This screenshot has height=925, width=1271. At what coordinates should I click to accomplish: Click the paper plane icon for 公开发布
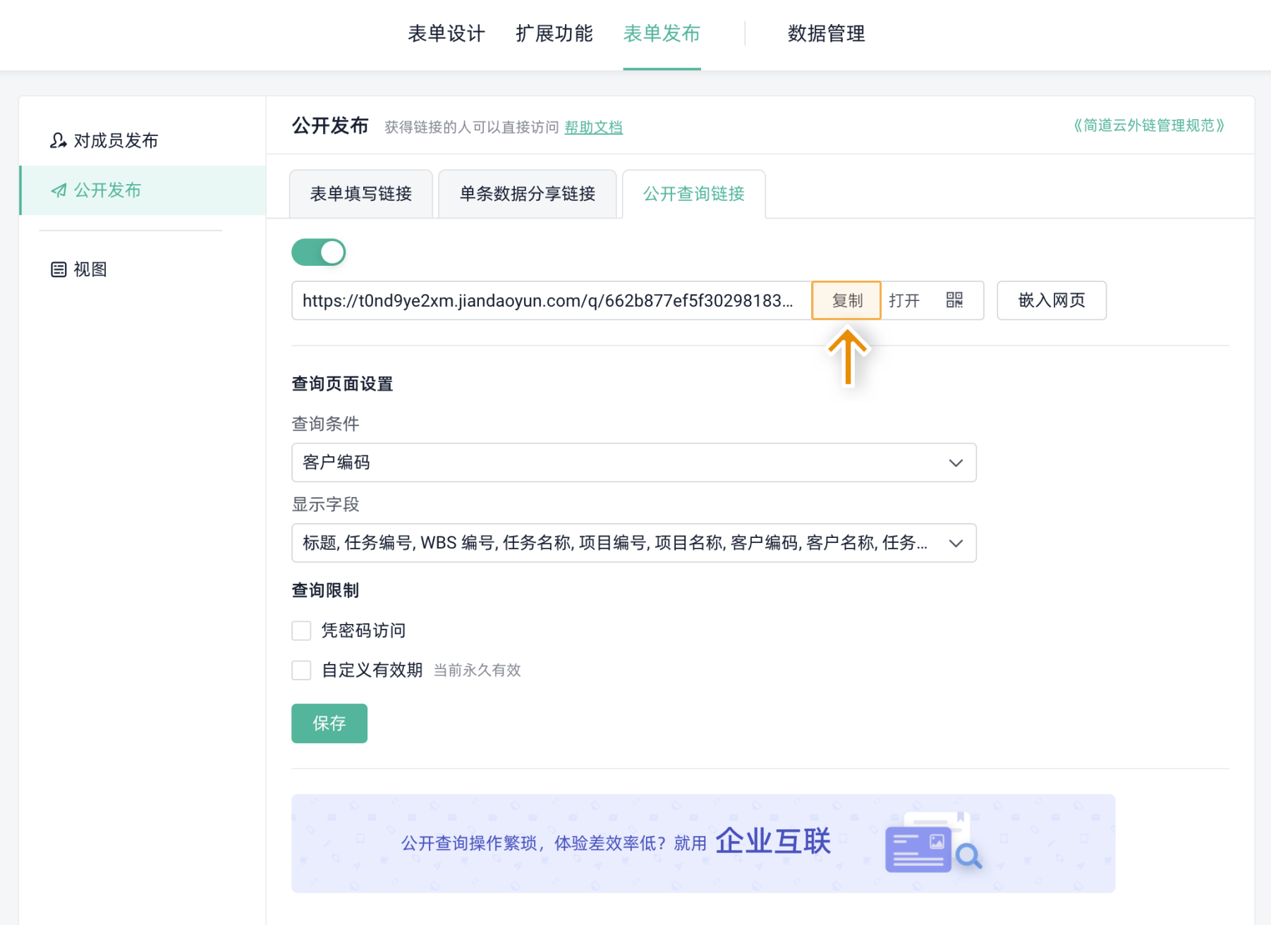(x=59, y=190)
